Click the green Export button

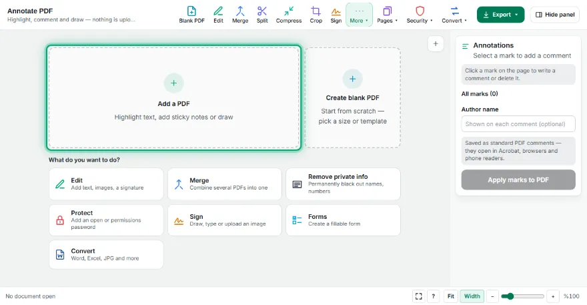[x=500, y=15]
